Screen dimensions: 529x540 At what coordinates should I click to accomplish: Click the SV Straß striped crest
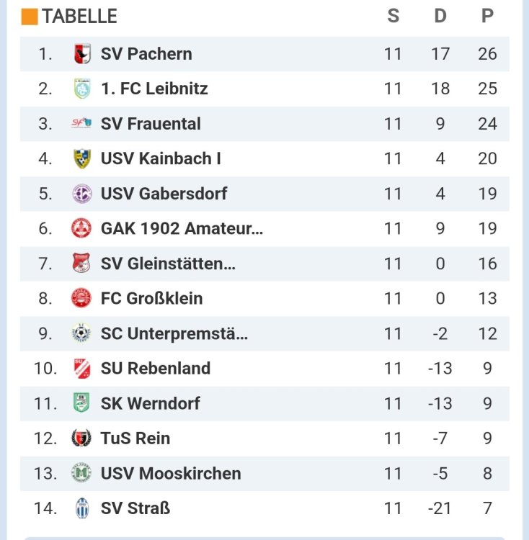click(82, 508)
